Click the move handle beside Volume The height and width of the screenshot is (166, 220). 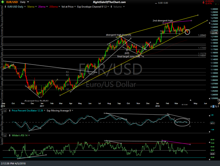[x=111, y=7]
